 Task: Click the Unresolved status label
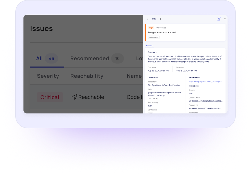(161, 28)
